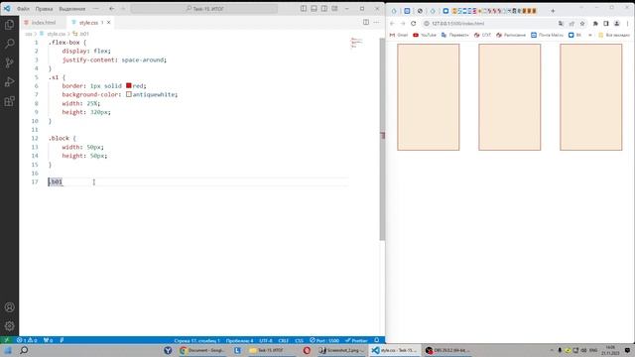
Task: Click the minimap in the editor
Action: [357, 42]
